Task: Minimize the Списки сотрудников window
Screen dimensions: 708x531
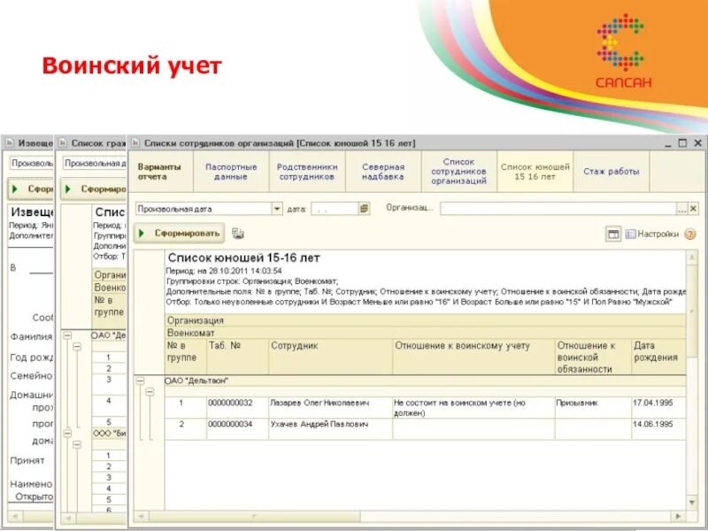Action: pyautogui.click(x=668, y=144)
